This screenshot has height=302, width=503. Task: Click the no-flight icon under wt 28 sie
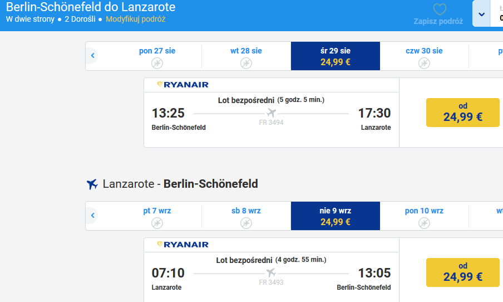pos(246,63)
